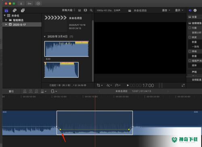The height and width of the screenshot is (147, 202).
Task: Select the 未命名项目 project thumbnail
Action: coord(55,24)
